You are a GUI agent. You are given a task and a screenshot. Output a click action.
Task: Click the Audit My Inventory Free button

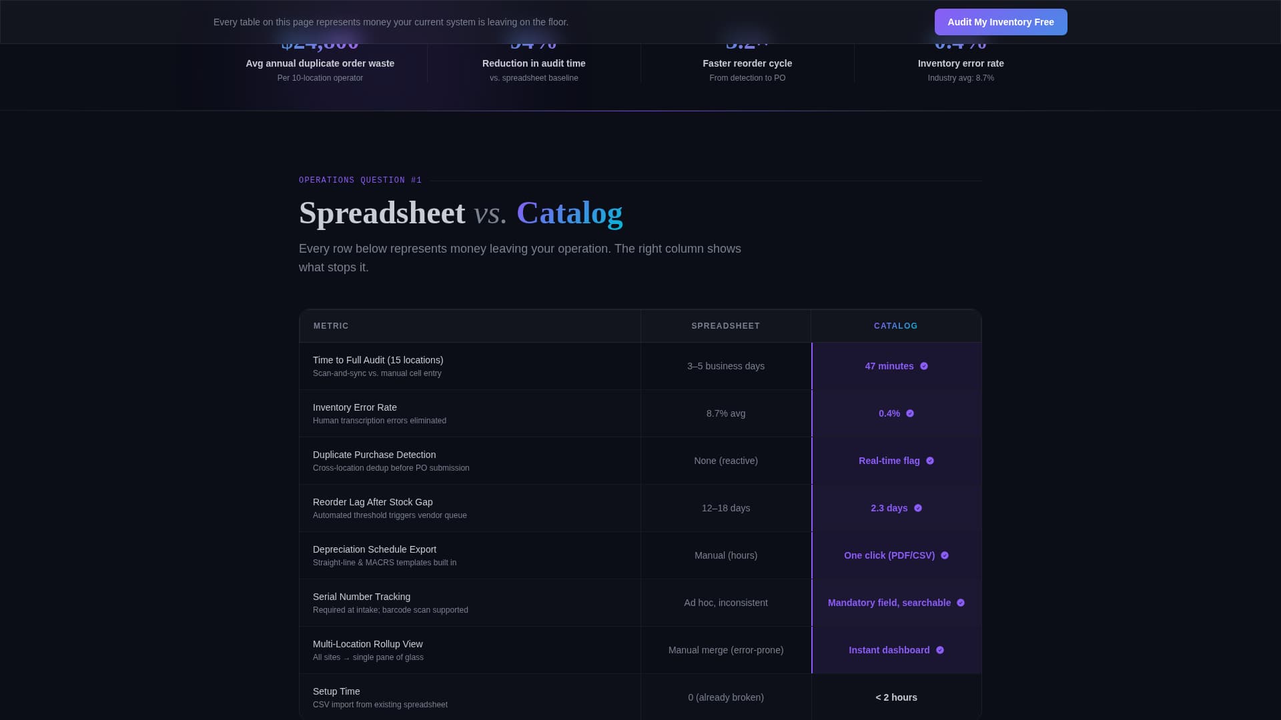(1001, 22)
